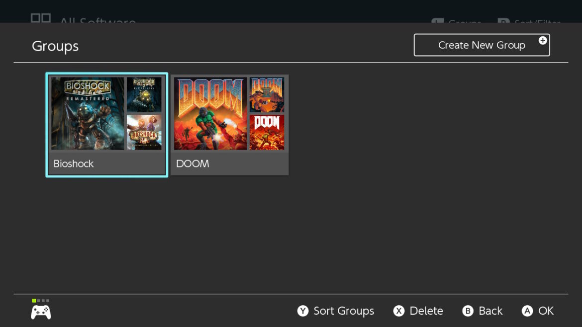Select the controller icon in the footer
The height and width of the screenshot is (327, 582).
pos(41,312)
